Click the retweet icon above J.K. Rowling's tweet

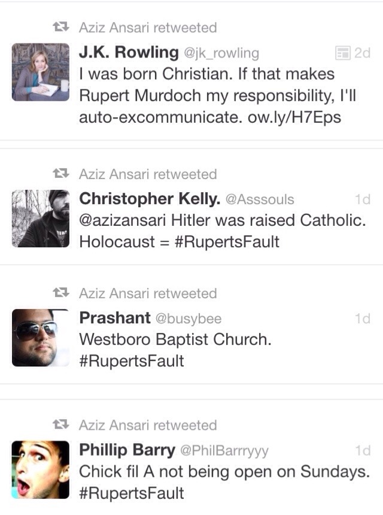60,28
